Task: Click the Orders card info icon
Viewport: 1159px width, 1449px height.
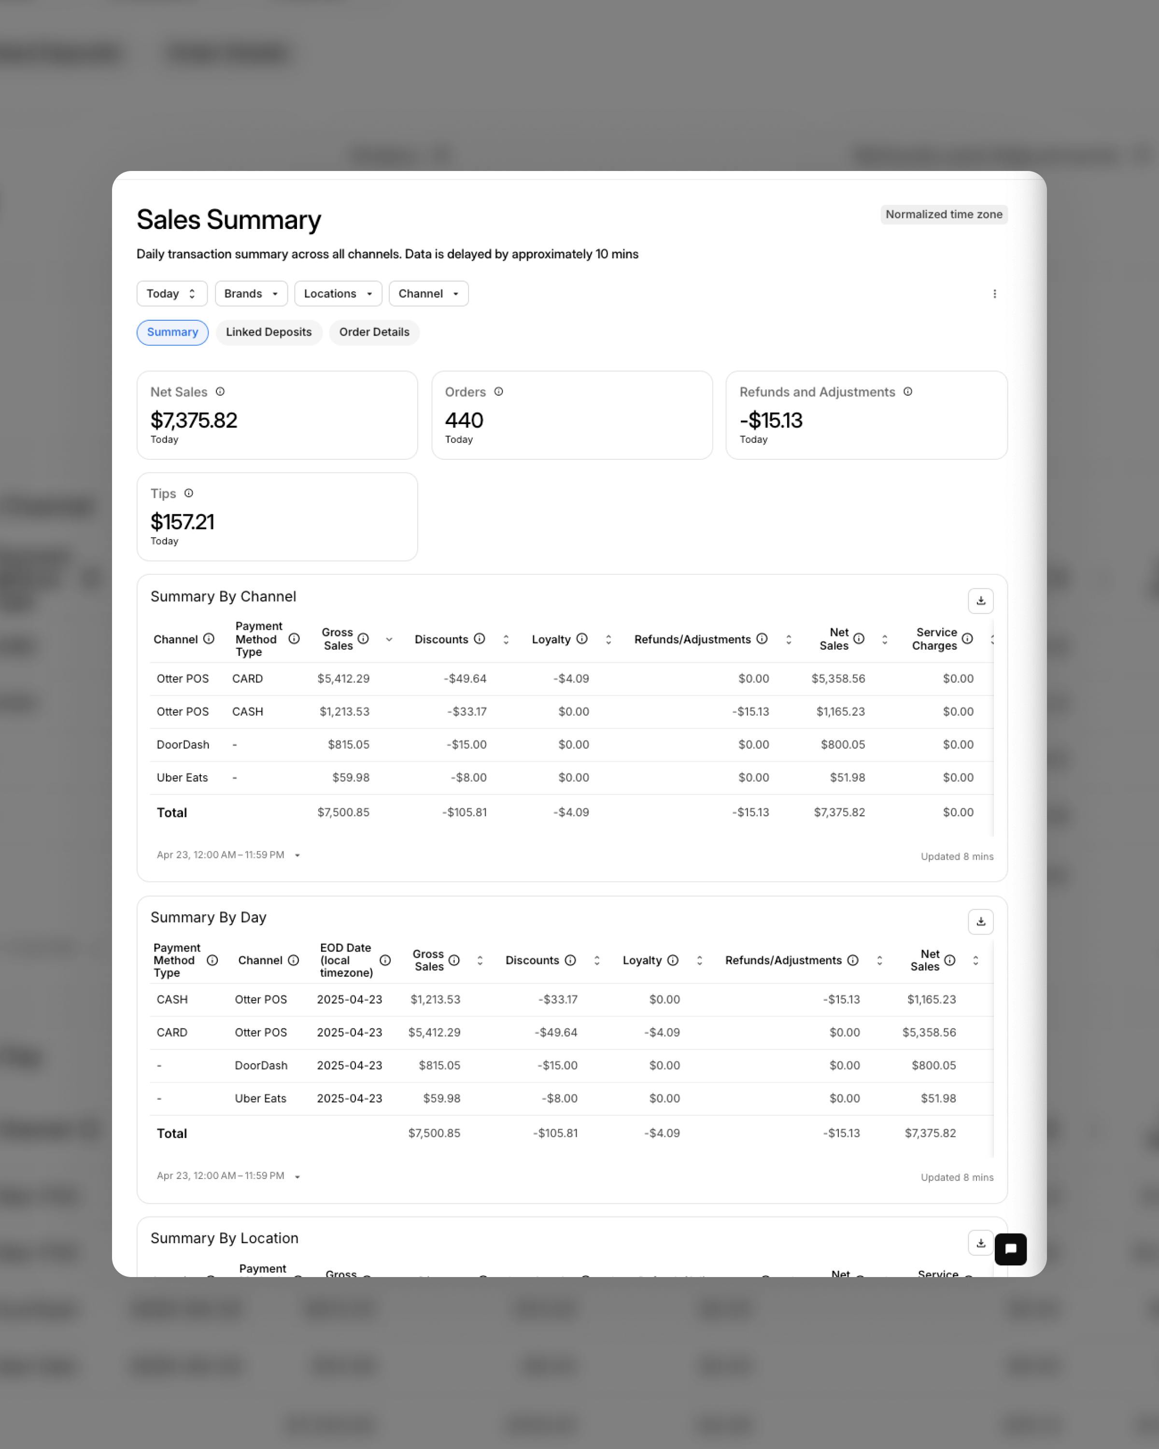Action: tap(498, 392)
